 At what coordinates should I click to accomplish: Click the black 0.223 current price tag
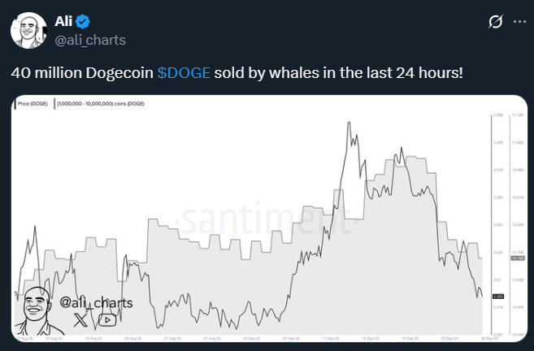pos(498,297)
